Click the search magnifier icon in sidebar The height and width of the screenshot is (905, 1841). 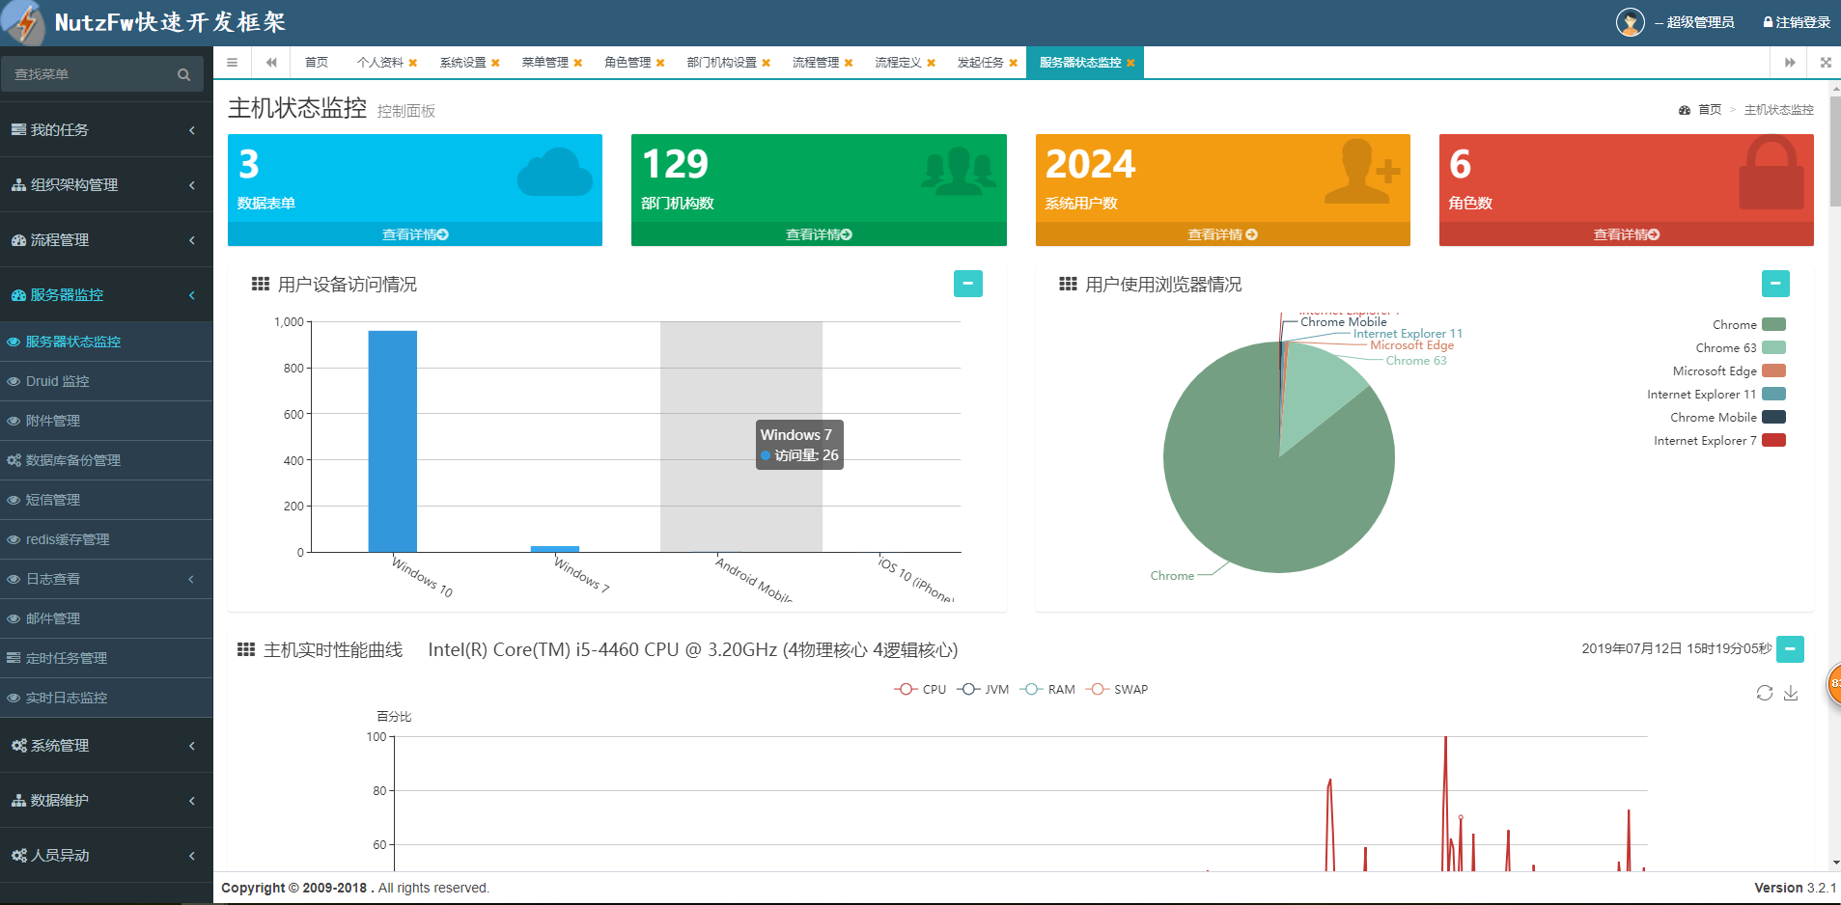(x=183, y=74)
